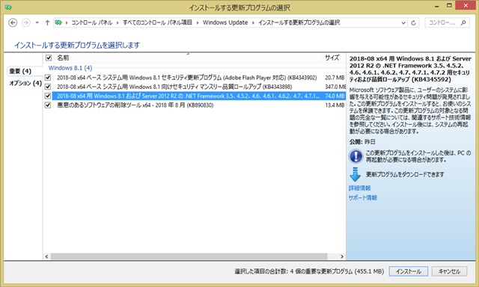This screenshot has width=479, height=287.
Task: Click the 13.4 MB size value
Action: [x=335, y=105]
